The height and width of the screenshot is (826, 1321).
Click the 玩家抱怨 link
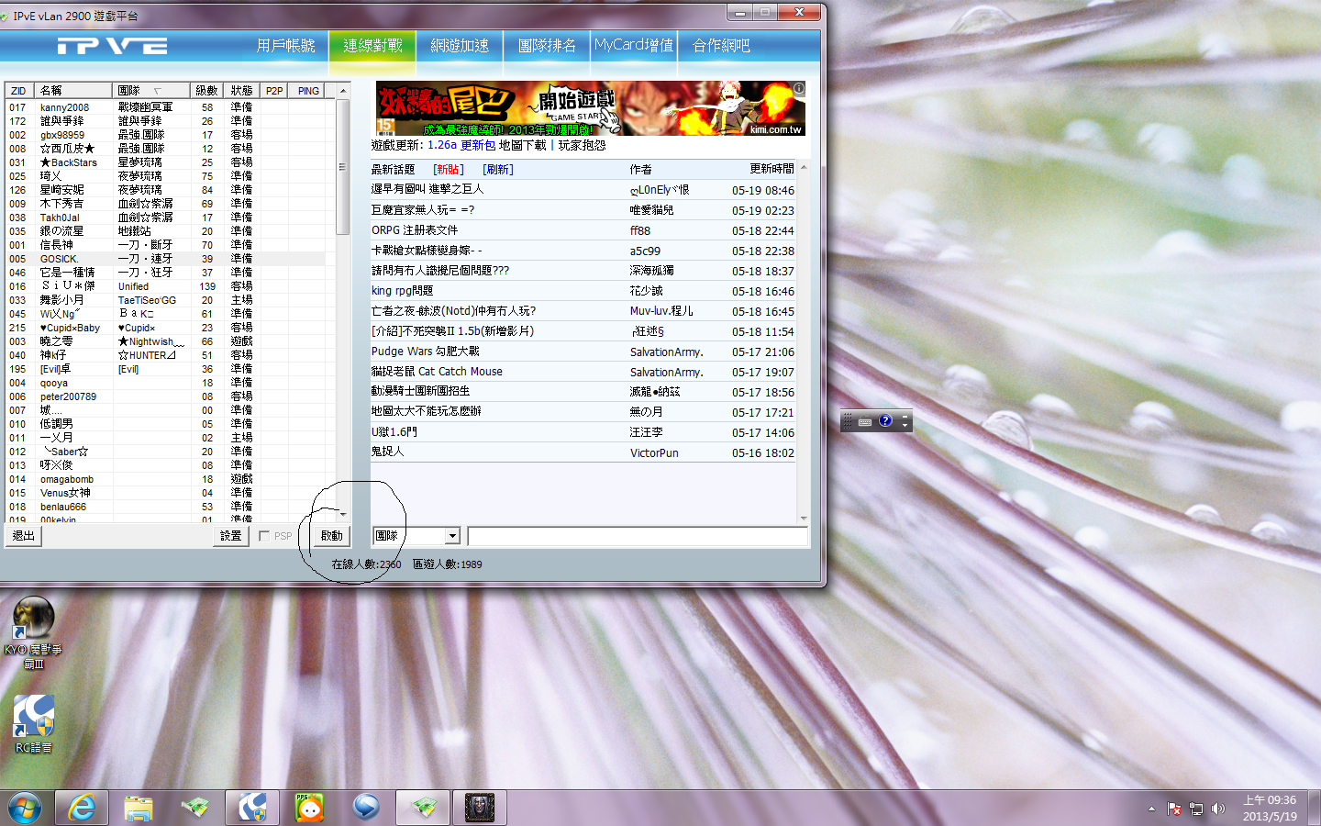(x=582, y=145)
